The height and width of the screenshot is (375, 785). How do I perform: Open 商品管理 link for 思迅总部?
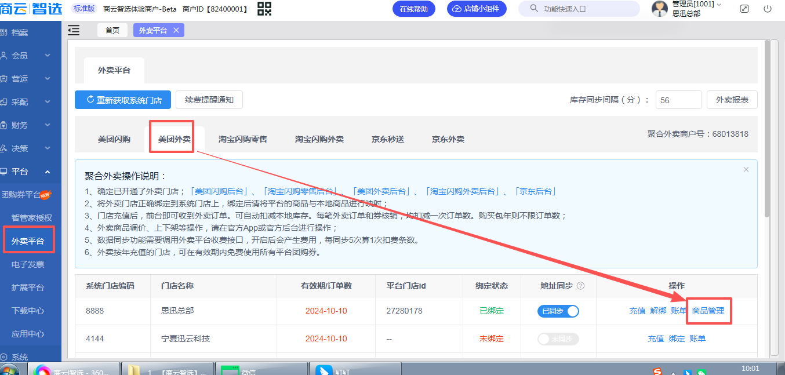[708, 311]
